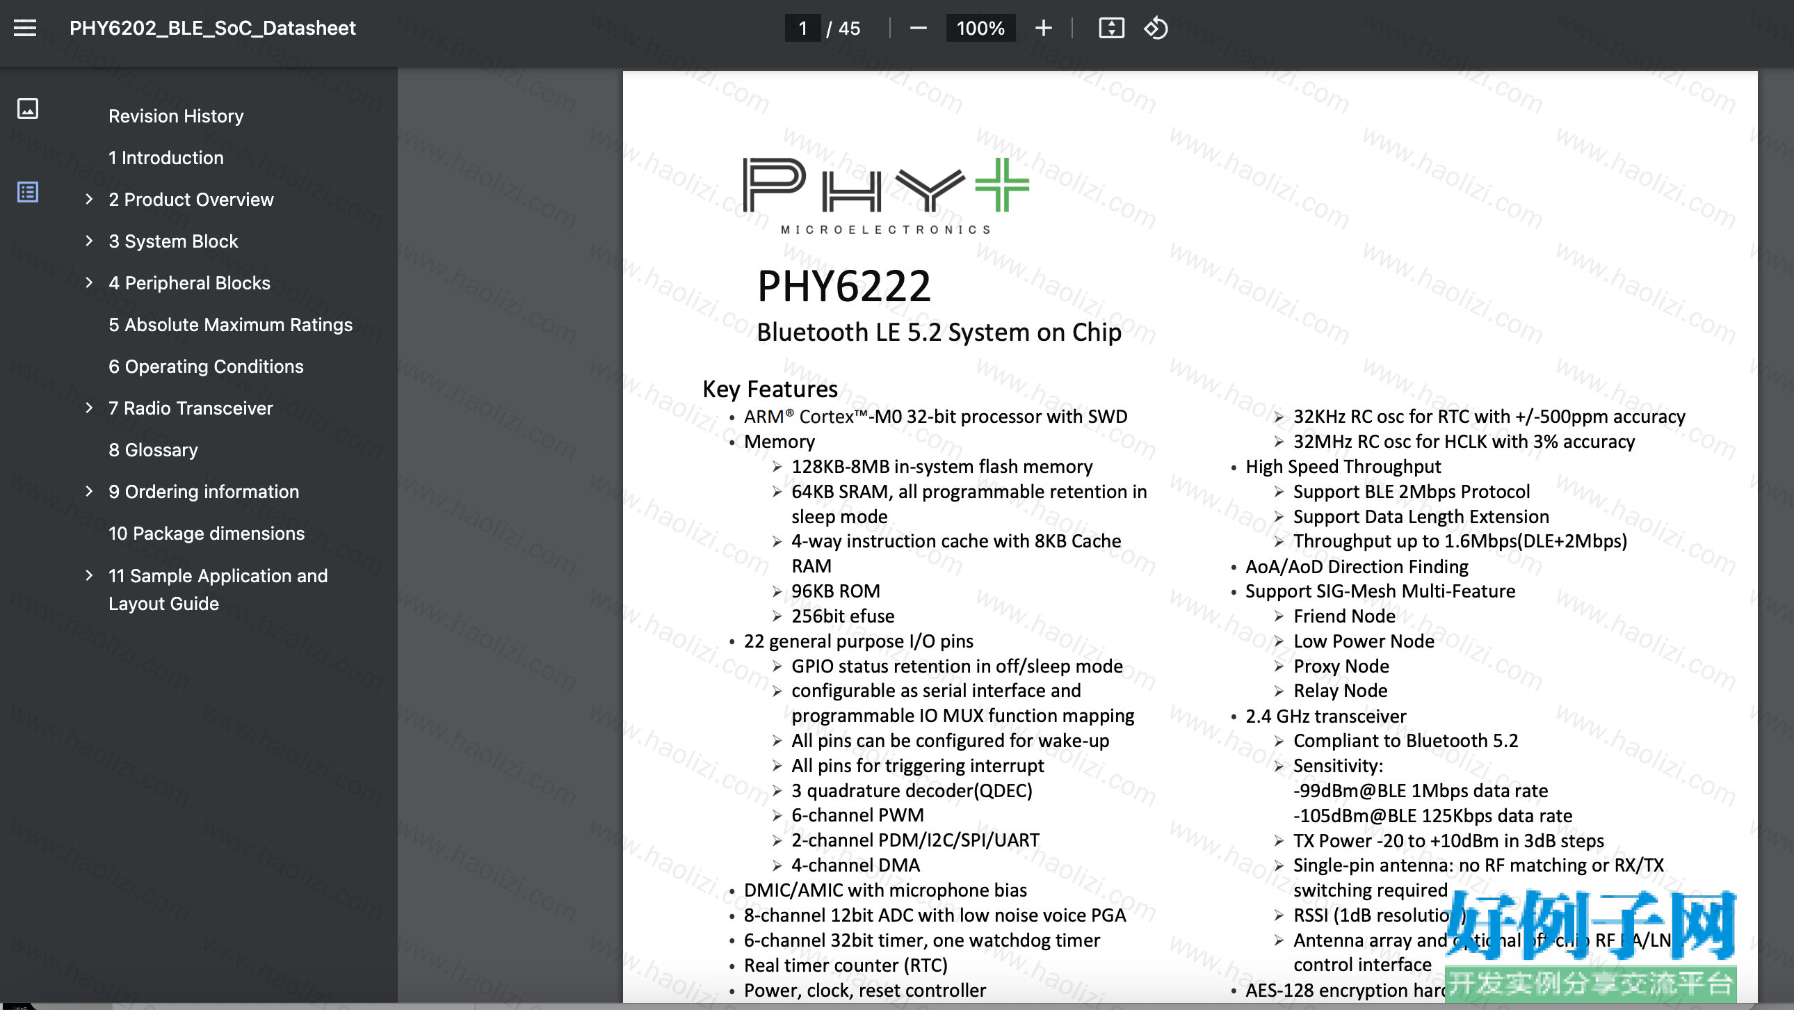
Task: Rotate the document counterclockwise
Action: coord(1156,28)
